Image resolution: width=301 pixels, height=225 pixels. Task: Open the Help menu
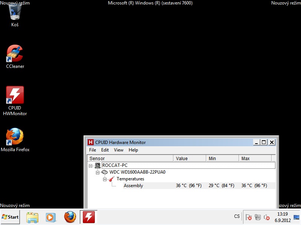(133, 150)
